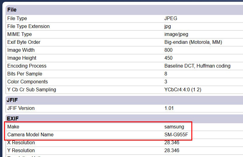
Task: Select the Bits Per Sample value 8
Action: click(x=166, y=74)
